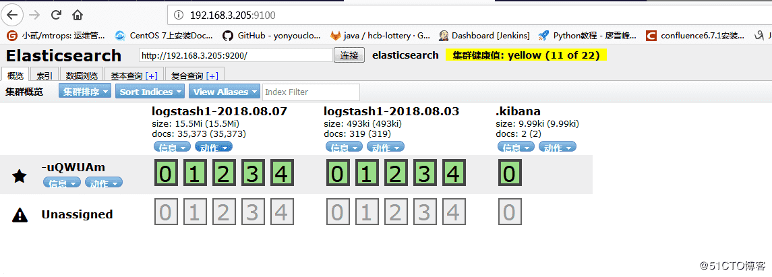This screenshot has width=772, height=277.
Task: Select unassigned shard 0 of logstash1-2018.08.07
Action: 167,212
